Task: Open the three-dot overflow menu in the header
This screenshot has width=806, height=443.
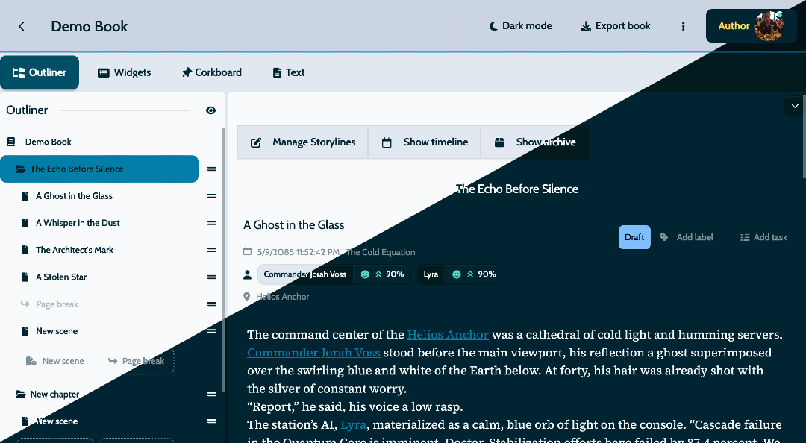Action: pyautogui.click(x=683, y=25)
